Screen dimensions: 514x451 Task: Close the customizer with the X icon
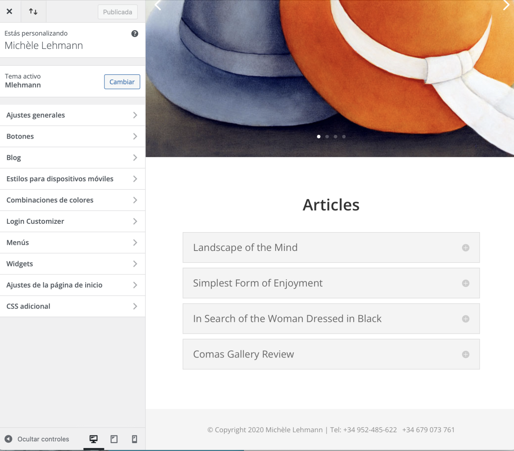[9, 11]
